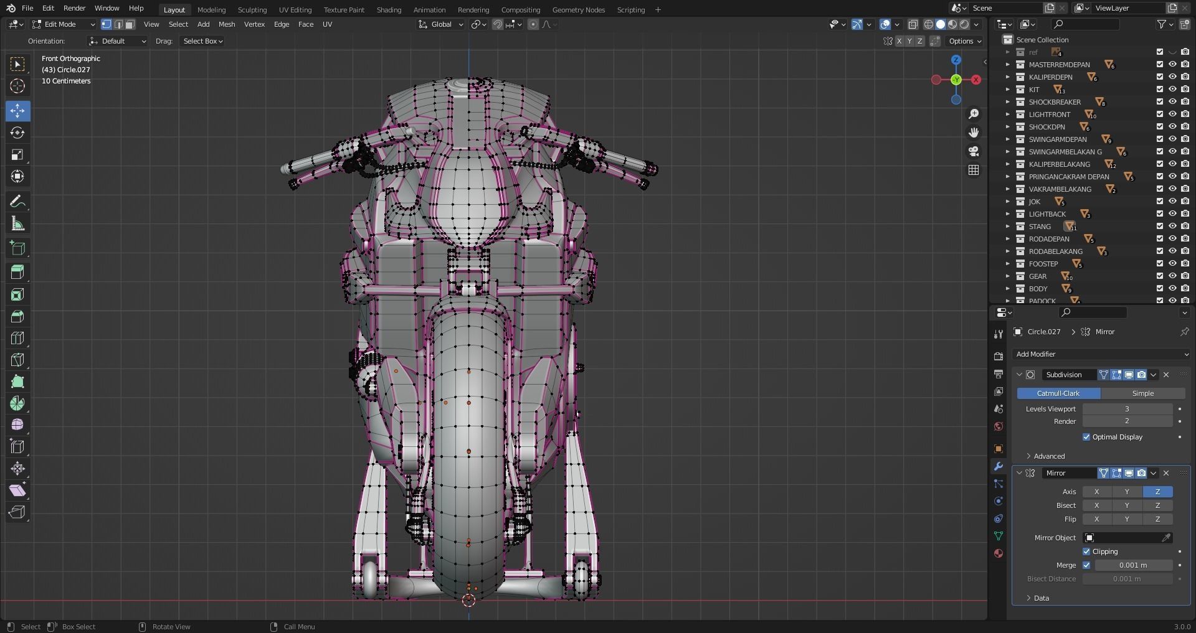1196x633 pixels.
Task: Select Catmull-Clark subdivision type
Action: [x=1058, y=393]
